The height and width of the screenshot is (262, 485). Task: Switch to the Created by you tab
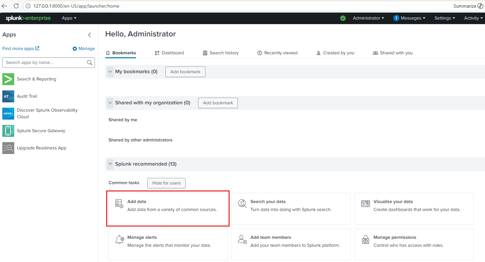335,53
